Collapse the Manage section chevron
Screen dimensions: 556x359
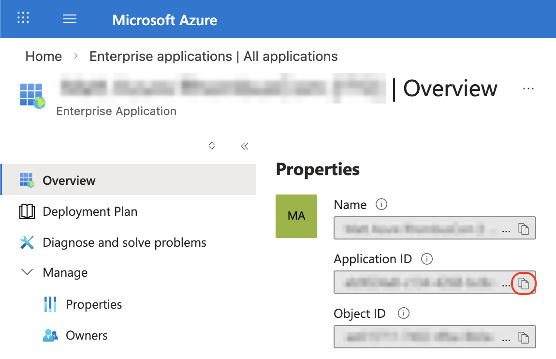pos(27,272)
